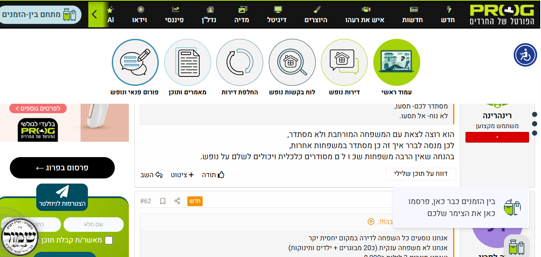The width and height of the screenshot is (541, 257).
Task: Click the חדש new-post badge
Action: pyautogui.click(x=195, y=201)
